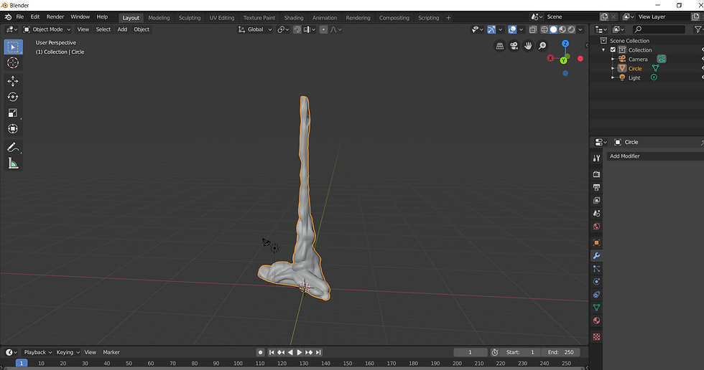
Task: Enable material preview shading
Action: tap(562, 29)
